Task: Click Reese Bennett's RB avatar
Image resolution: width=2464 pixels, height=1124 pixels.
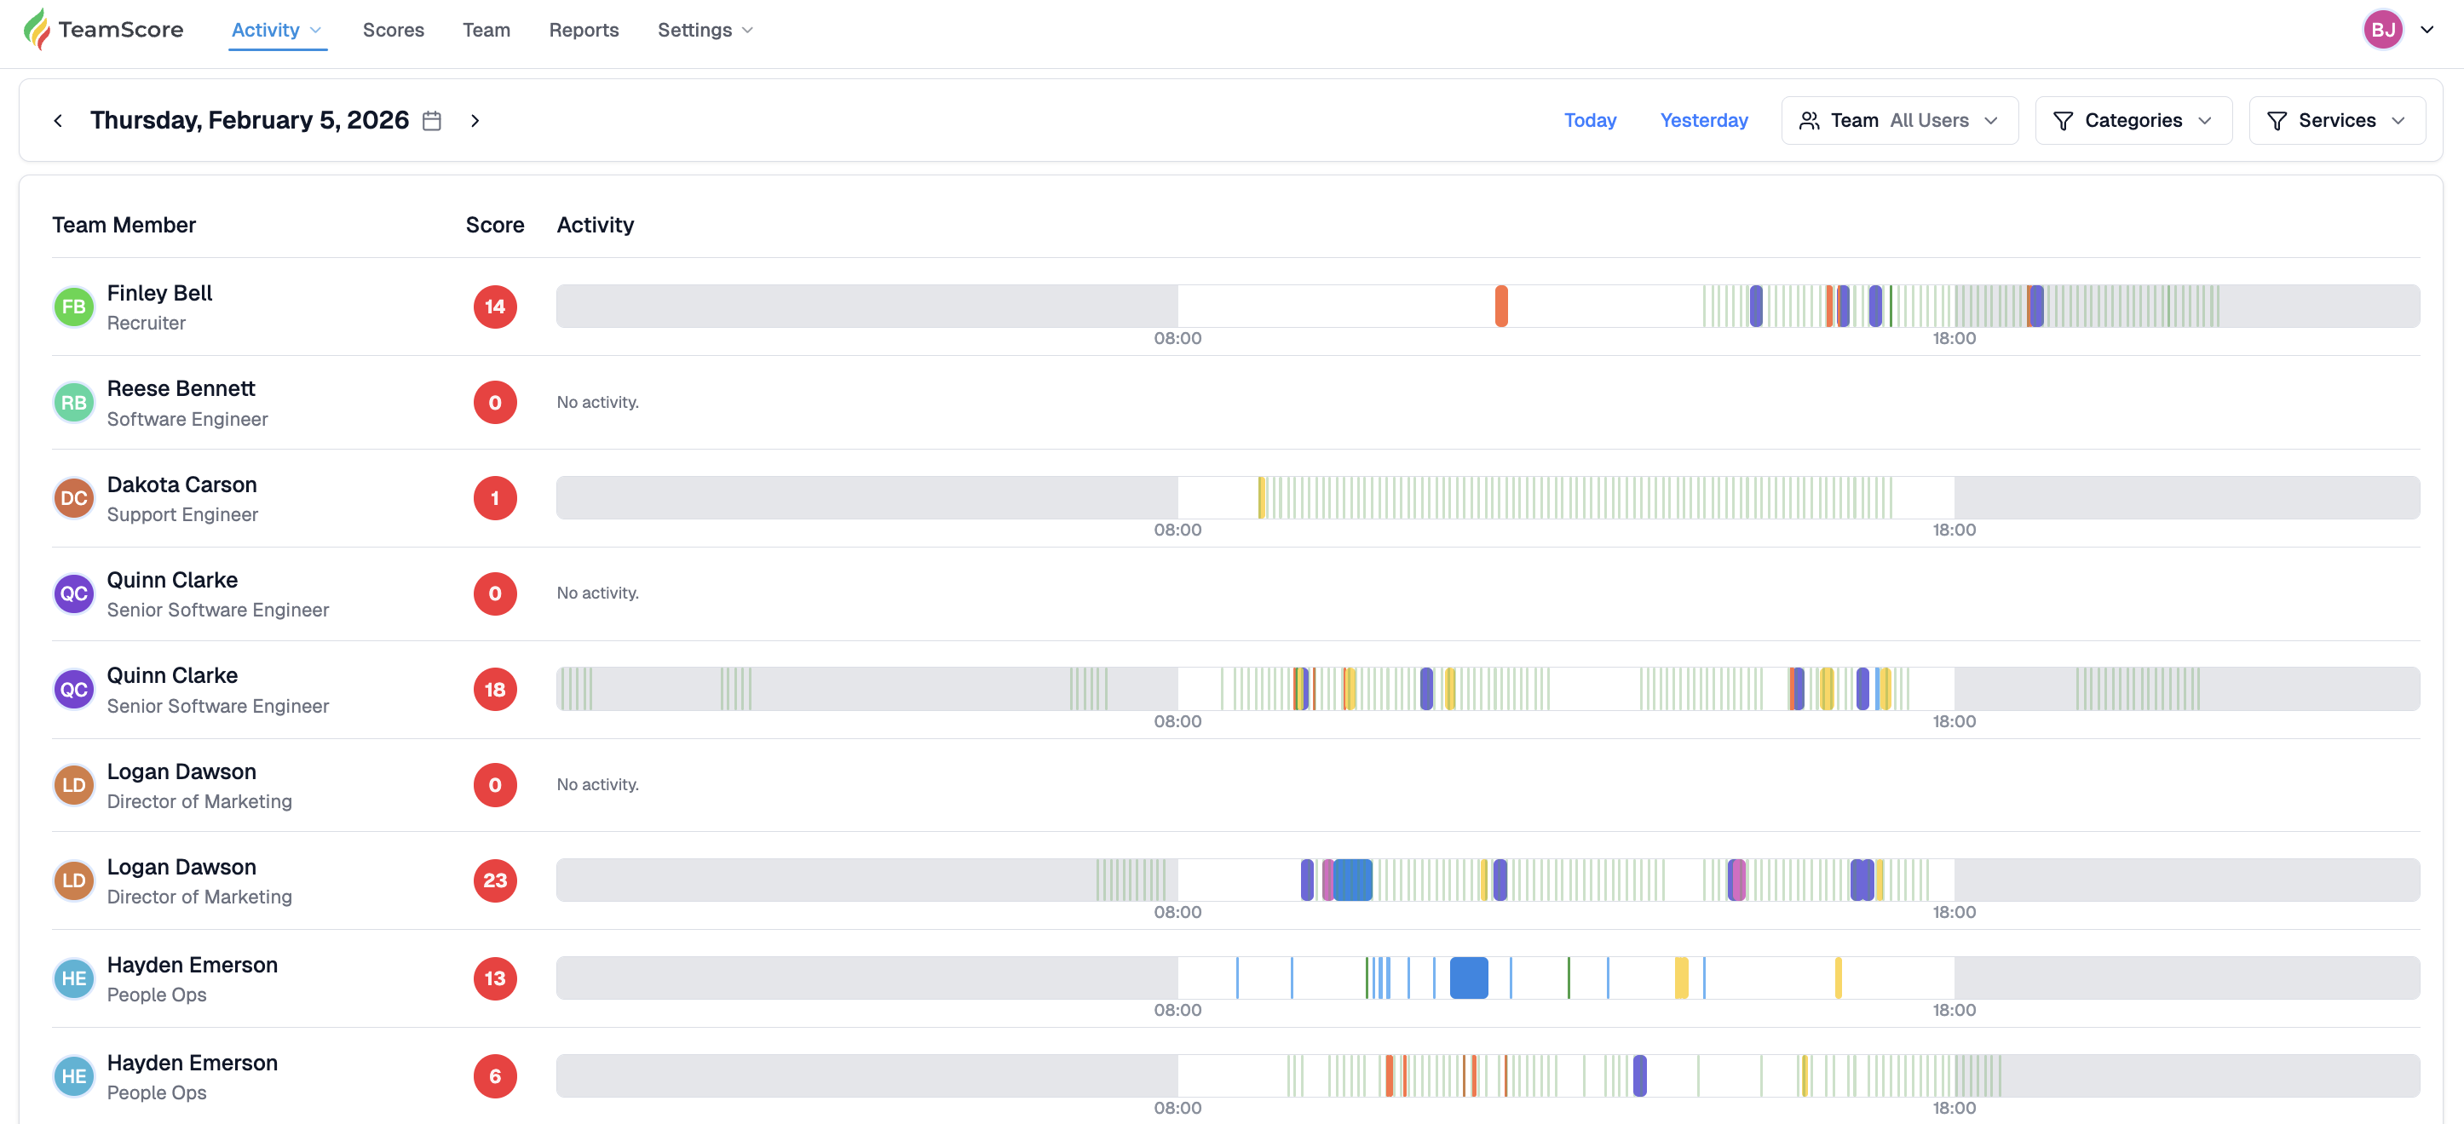Action: [x=73, y=403]
